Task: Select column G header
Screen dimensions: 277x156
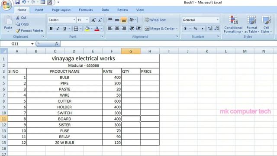Action: (131, 51)
